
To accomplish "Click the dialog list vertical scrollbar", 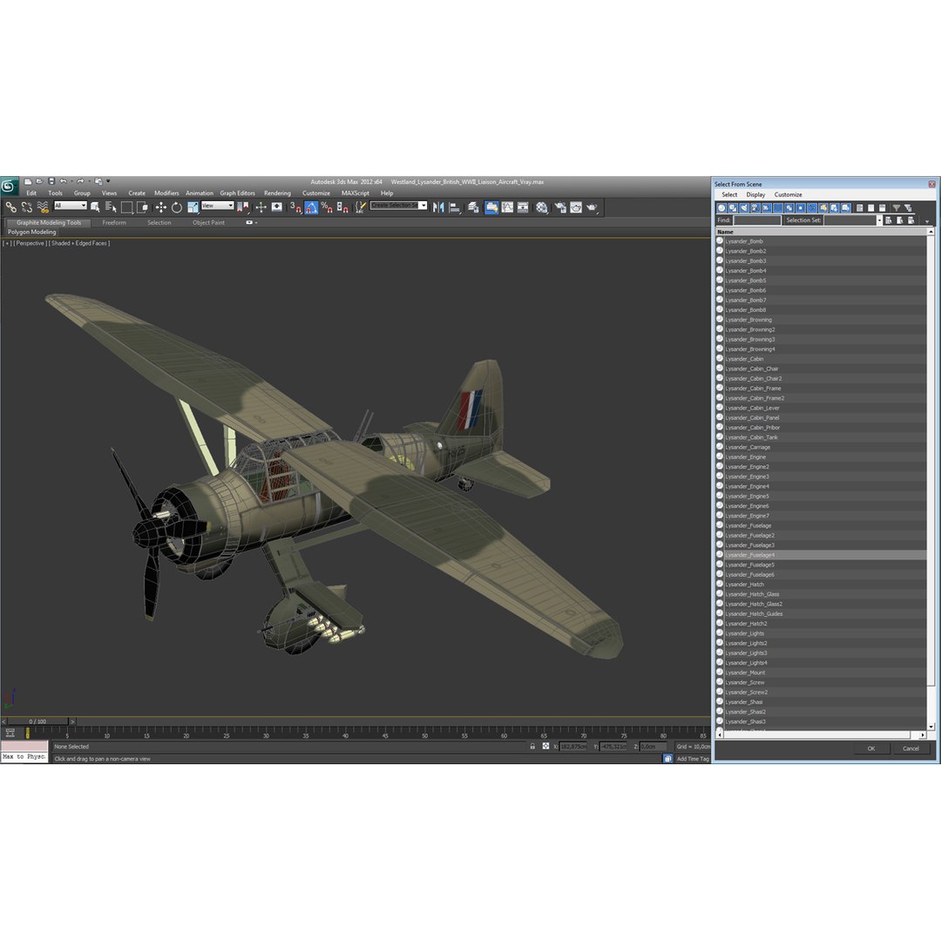I will click(931, 479).
